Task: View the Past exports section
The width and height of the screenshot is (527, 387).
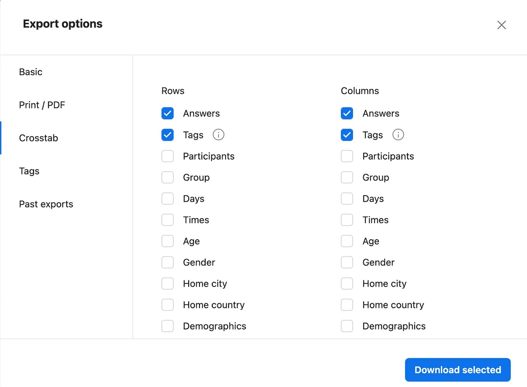Action: point(46,204)
